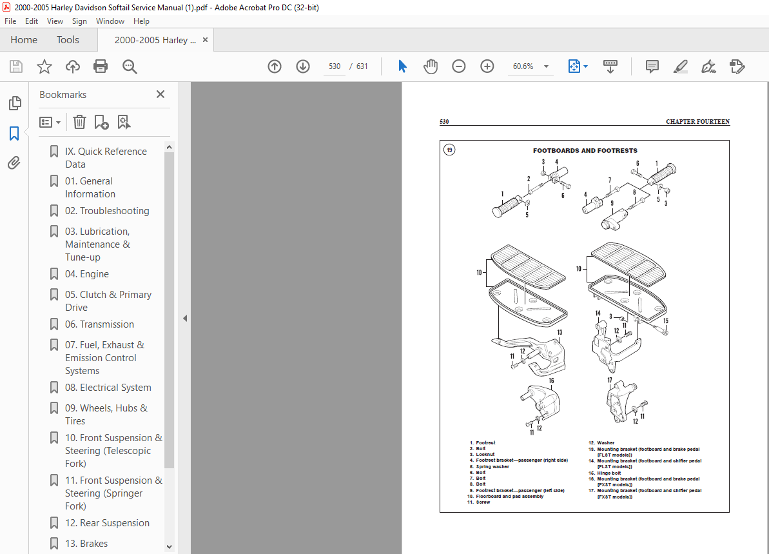
Task: Switch to the Home tab
Action: coord(24,40)
